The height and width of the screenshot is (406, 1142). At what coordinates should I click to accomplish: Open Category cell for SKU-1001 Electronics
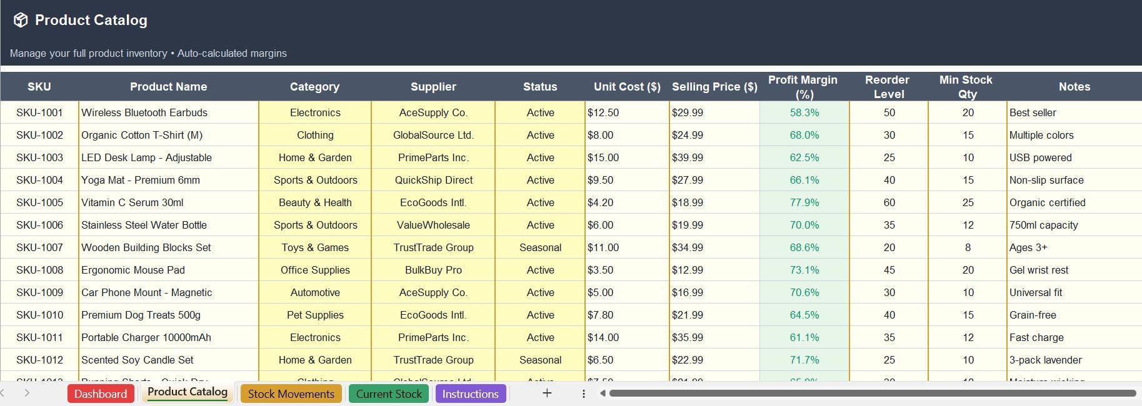click(x=314, y=112)
